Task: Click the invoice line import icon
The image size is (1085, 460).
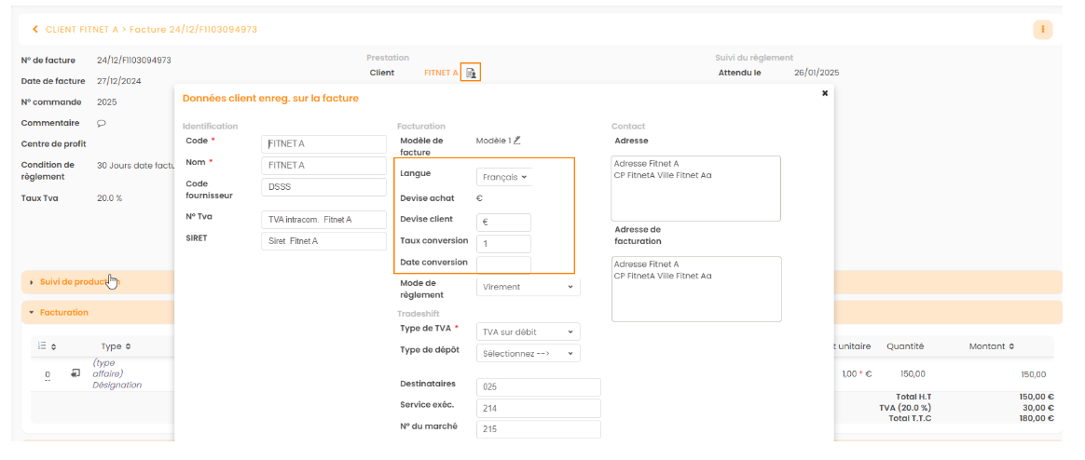Action: coord(76,373)
